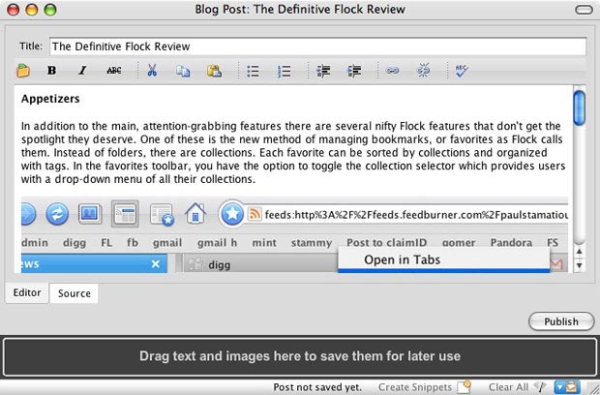Cut selection with the scissors icon
The image size is (600, 395).
point(152,71)
